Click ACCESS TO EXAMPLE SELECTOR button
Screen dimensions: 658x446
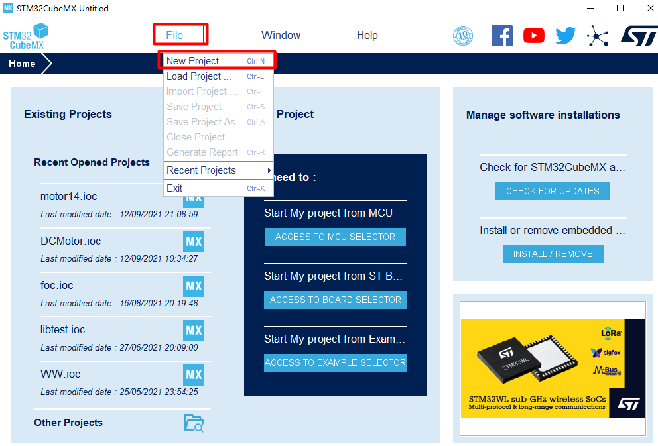[335, 362]
